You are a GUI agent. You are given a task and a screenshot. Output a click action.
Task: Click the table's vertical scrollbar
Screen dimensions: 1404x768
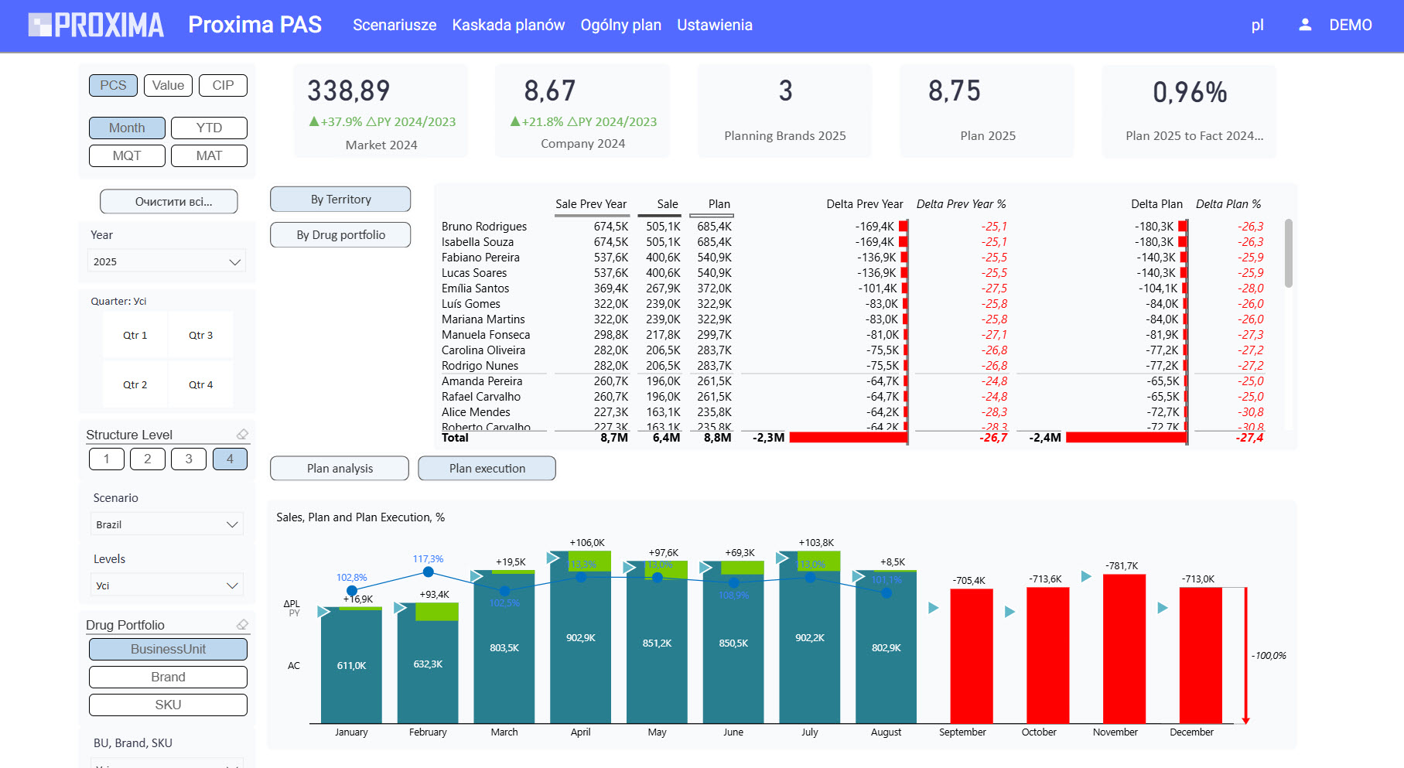1288,254
